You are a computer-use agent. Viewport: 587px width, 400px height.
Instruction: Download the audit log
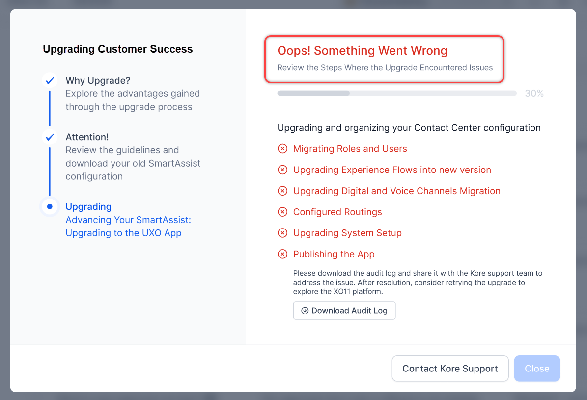(x=344, y=311)
